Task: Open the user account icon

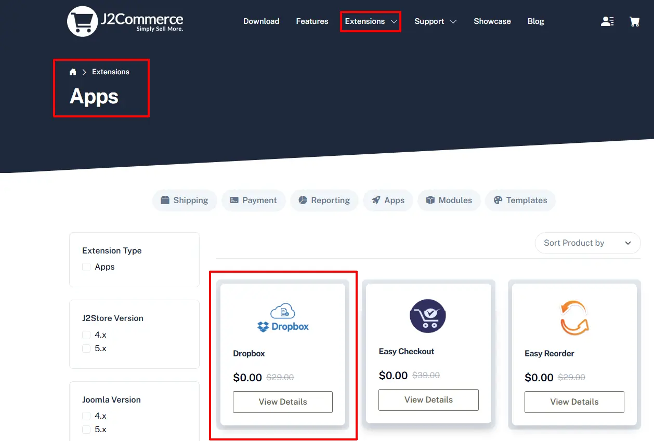Action: tap(607, 21)
